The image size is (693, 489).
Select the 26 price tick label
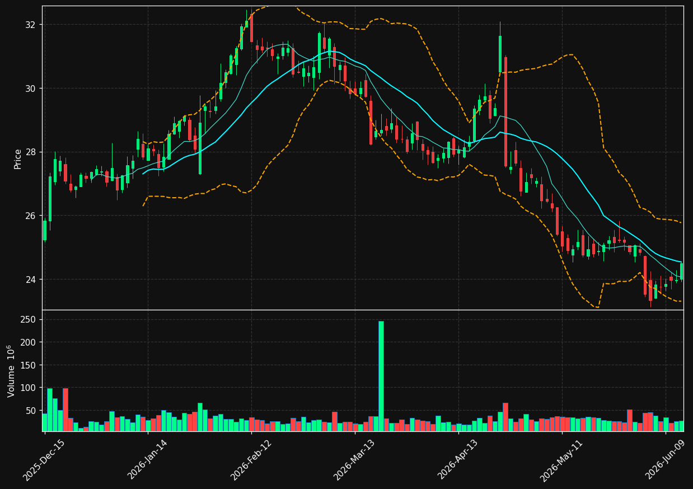tap(30, 216)
